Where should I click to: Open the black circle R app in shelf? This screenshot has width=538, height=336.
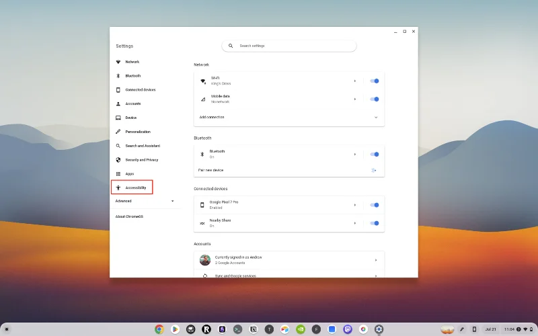coord(206,329)
